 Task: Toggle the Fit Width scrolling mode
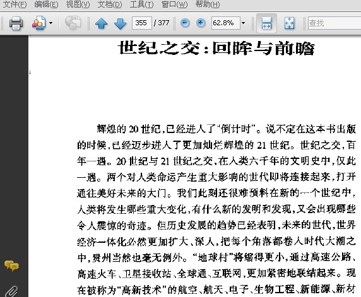pyautogui.click(x=266, y=23)
